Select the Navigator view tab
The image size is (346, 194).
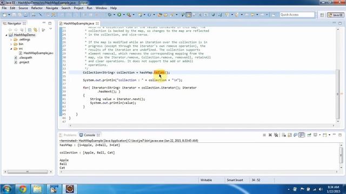[15, 23]
